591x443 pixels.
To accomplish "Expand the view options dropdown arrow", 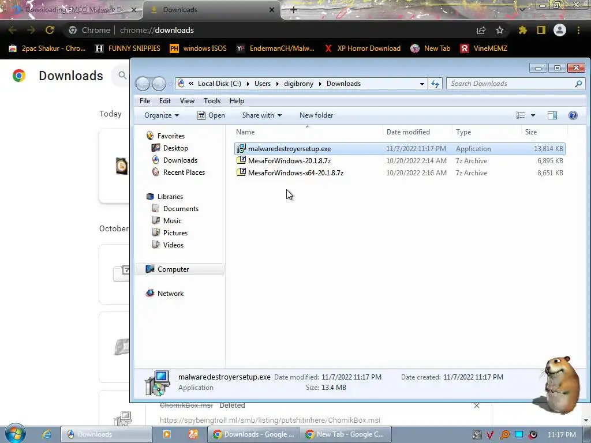I will [533, 115].
